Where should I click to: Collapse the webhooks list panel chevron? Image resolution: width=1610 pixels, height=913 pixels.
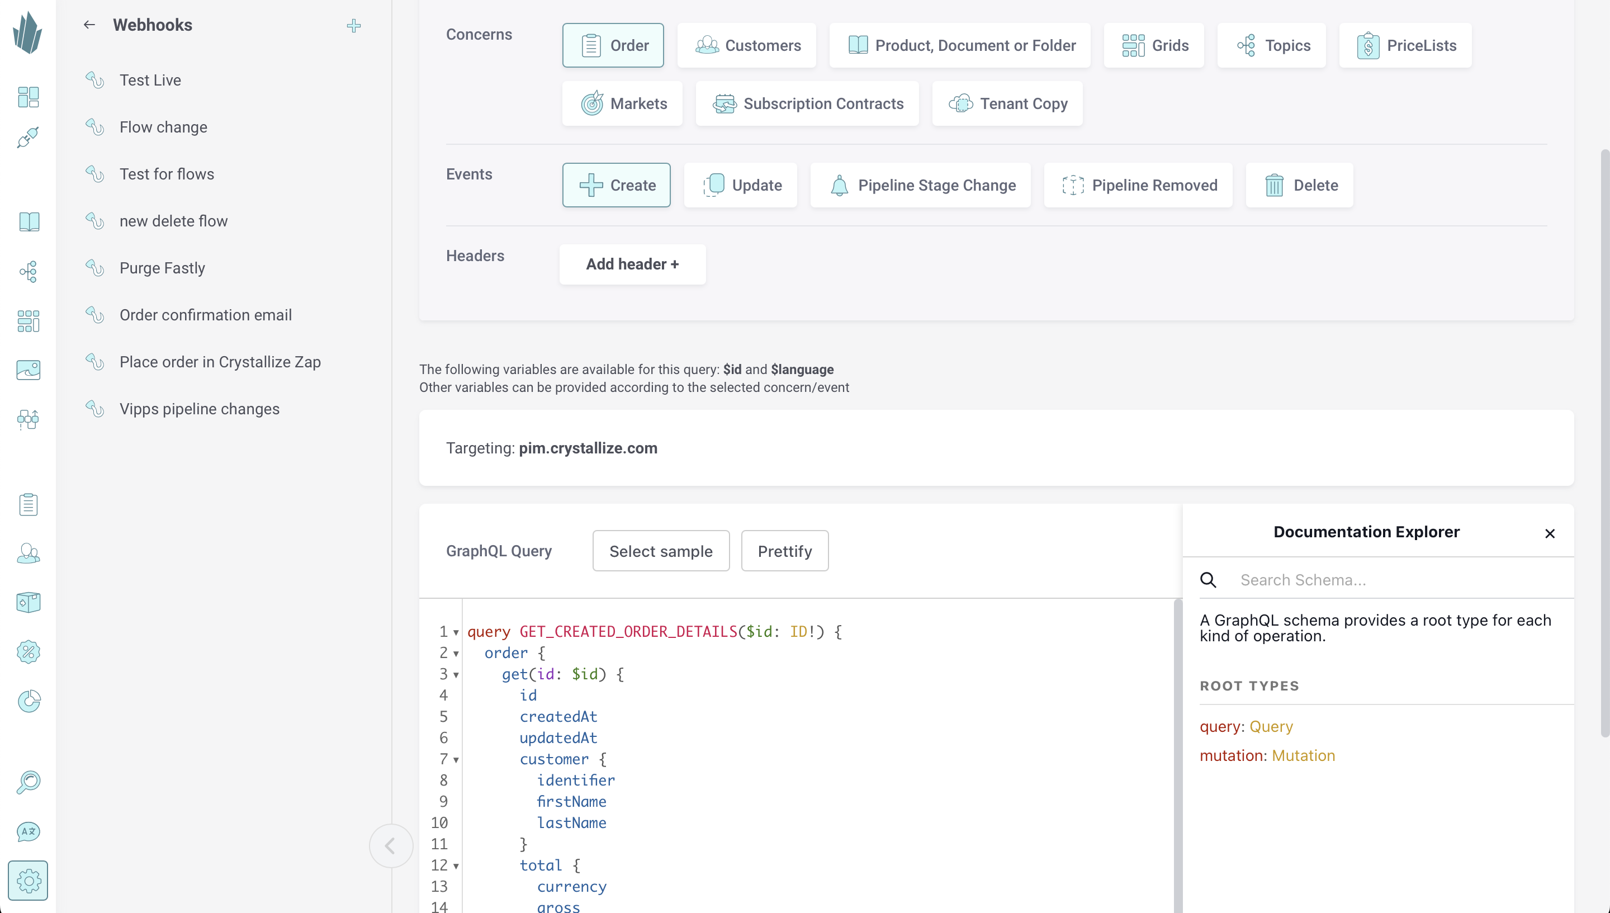[x=391, y=846]
